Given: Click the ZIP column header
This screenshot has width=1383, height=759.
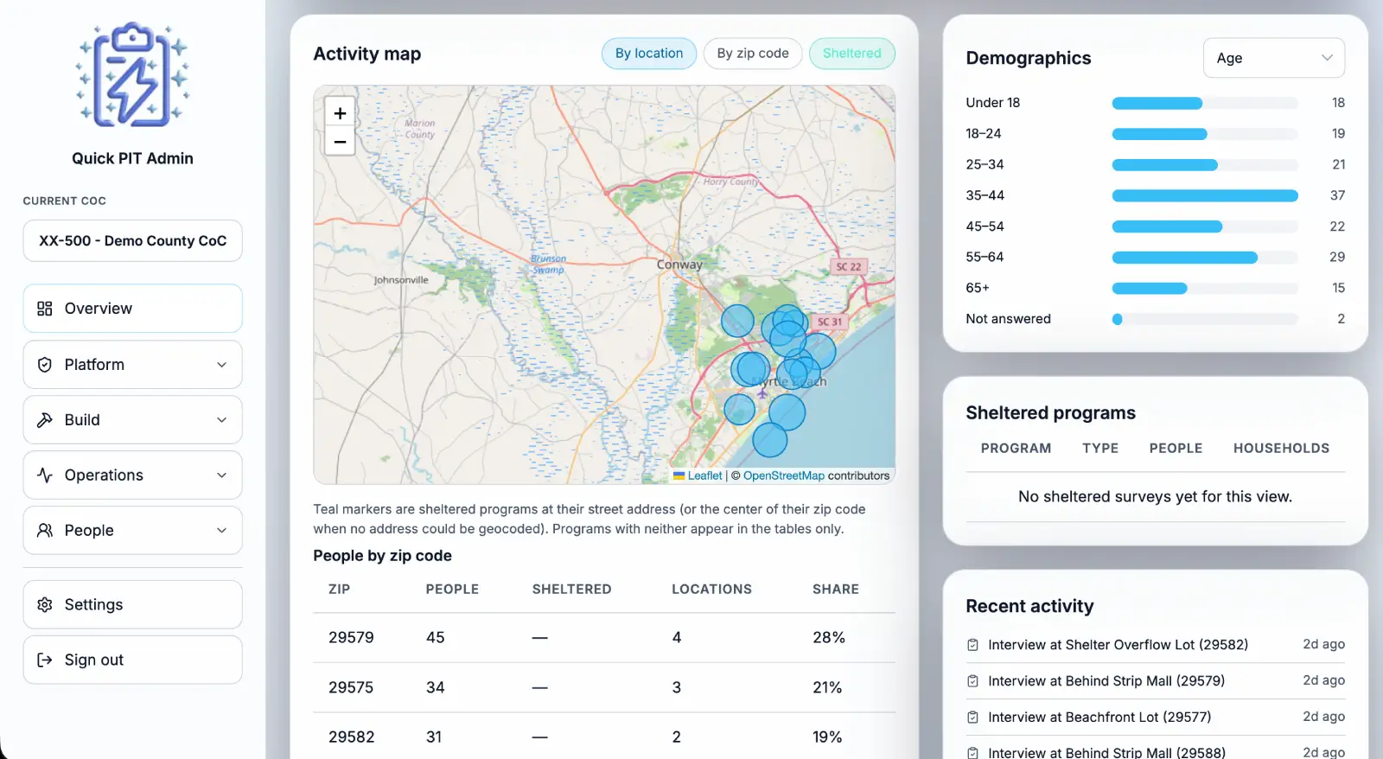Looking at the screenshot, I should point(339,590).
